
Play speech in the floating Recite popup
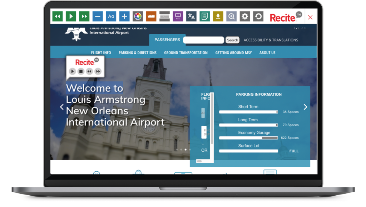(x=72, y=71)
